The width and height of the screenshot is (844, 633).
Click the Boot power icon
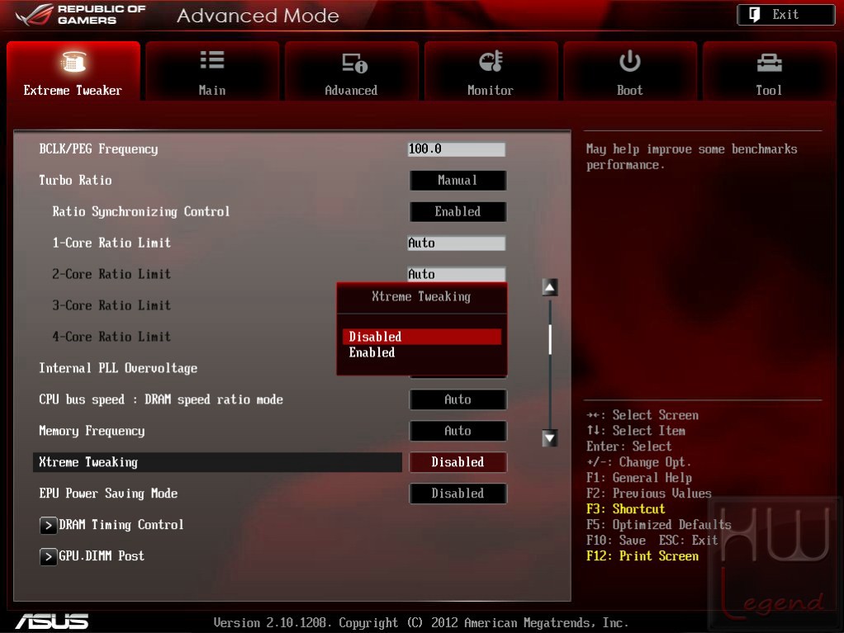(x=630, y=61)
